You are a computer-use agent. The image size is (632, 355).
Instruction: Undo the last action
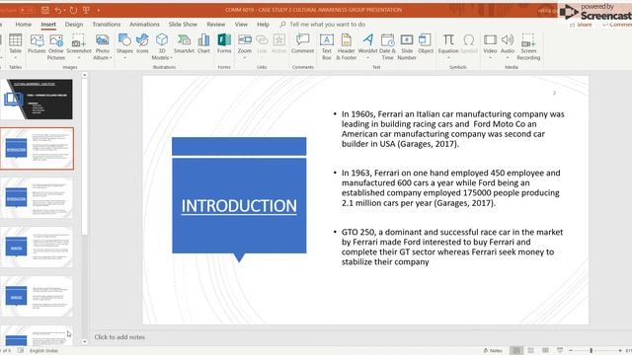58,10
